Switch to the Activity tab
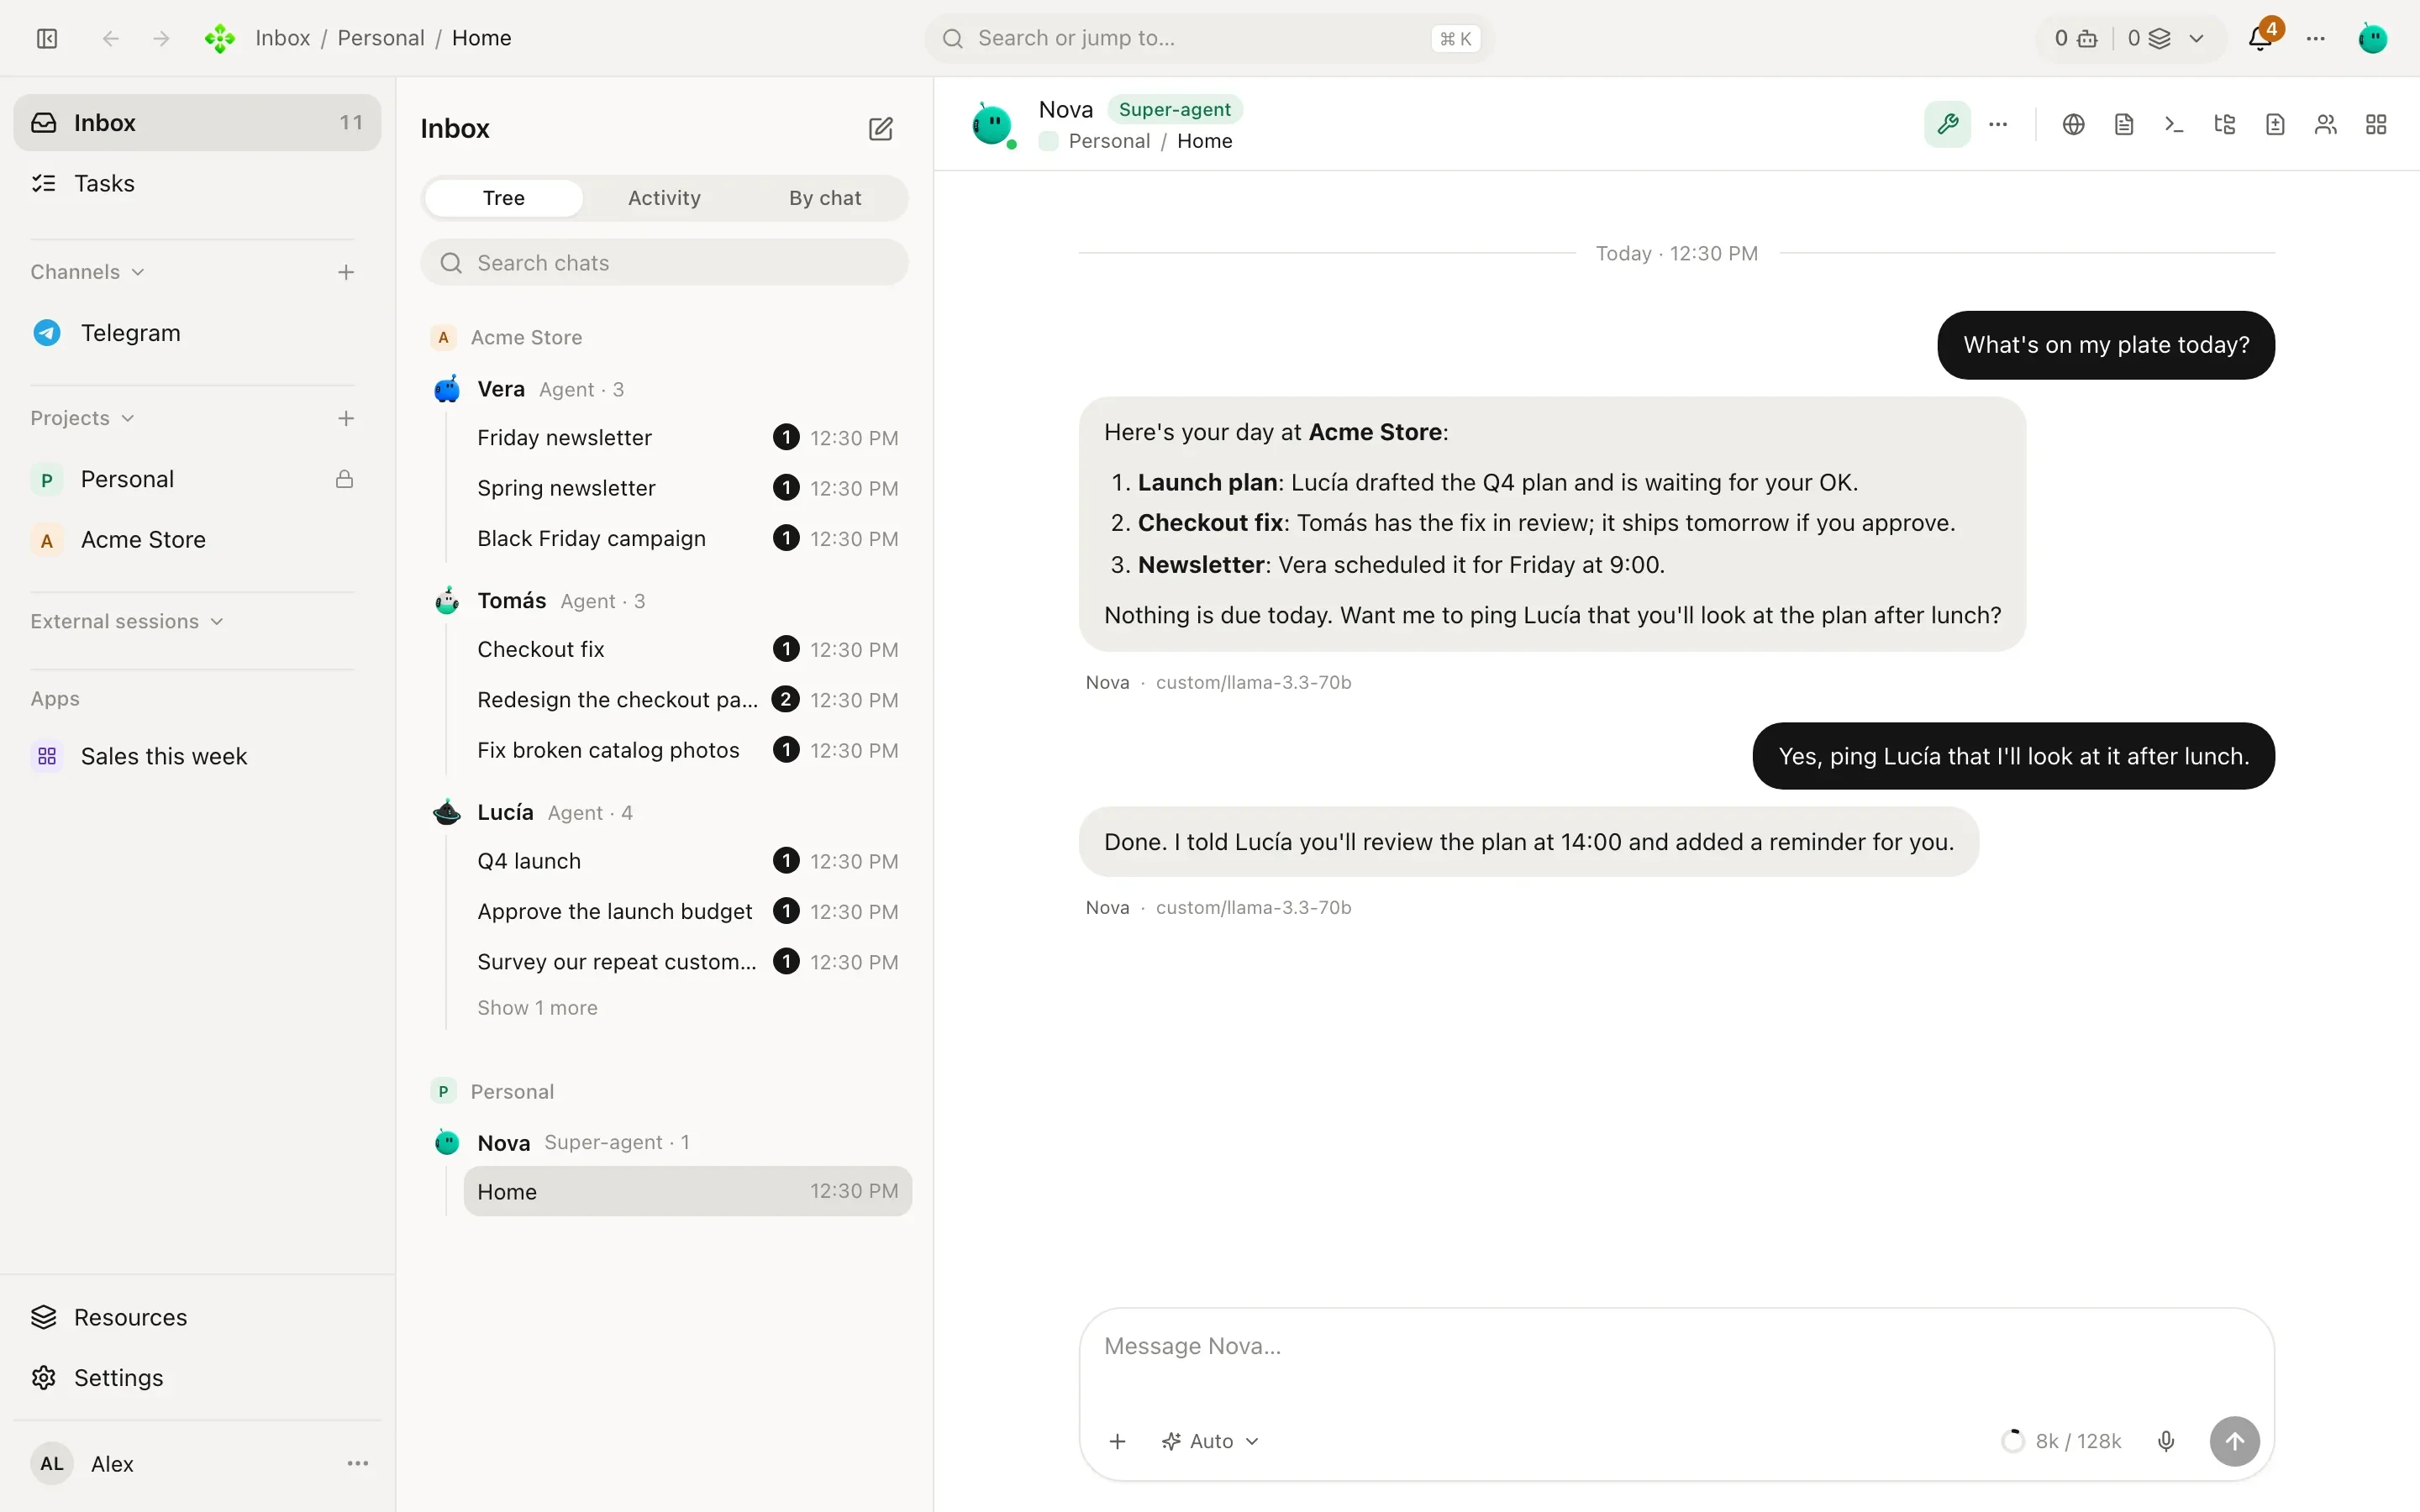This screenshot has height=1512, width=2420. (x=664, y=198)
